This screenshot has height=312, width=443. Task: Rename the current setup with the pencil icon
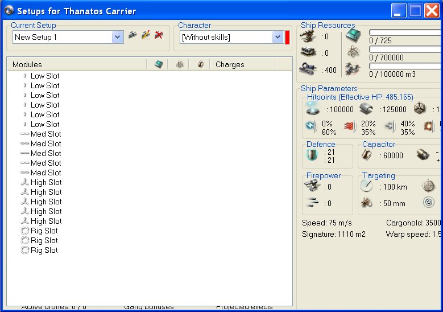[x=146, y=35]
